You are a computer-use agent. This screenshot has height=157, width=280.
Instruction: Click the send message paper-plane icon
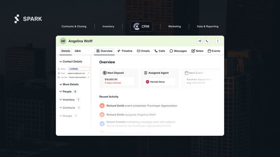pos(199,41)
